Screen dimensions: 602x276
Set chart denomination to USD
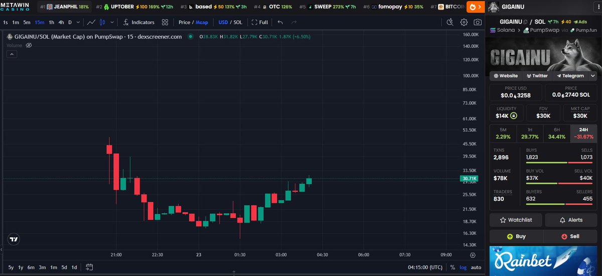(223, 22)
